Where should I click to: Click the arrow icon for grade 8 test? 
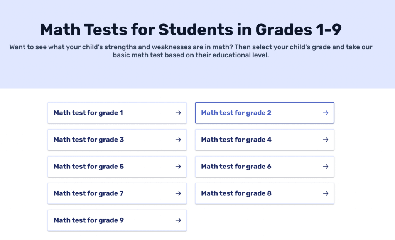[x=326, y=193]
